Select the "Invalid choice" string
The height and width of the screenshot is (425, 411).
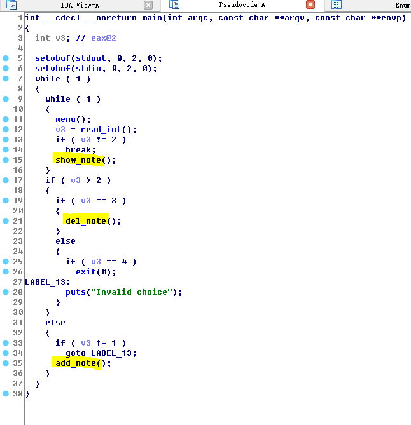pos(132,292)
